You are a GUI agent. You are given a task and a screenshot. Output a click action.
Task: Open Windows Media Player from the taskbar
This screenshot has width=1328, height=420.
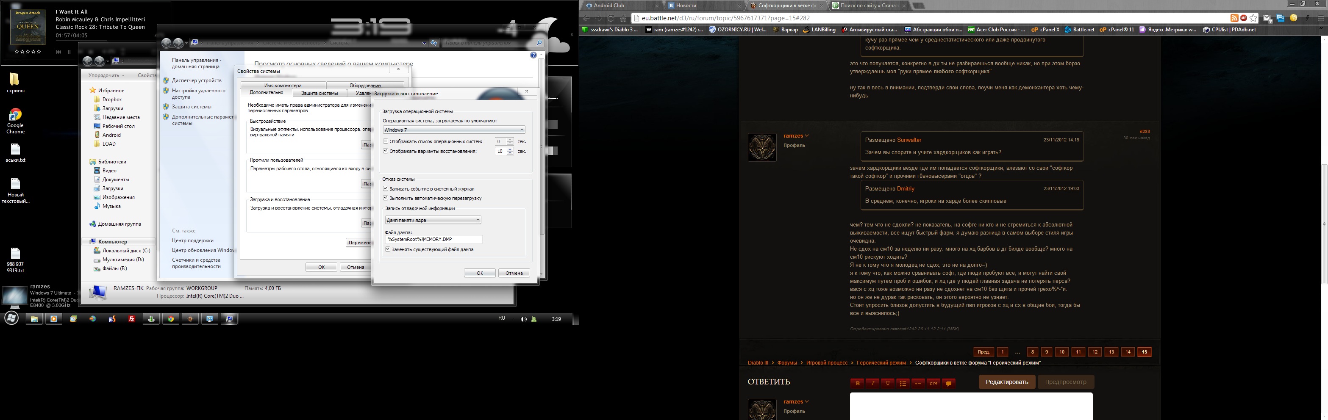coord(54,319)
